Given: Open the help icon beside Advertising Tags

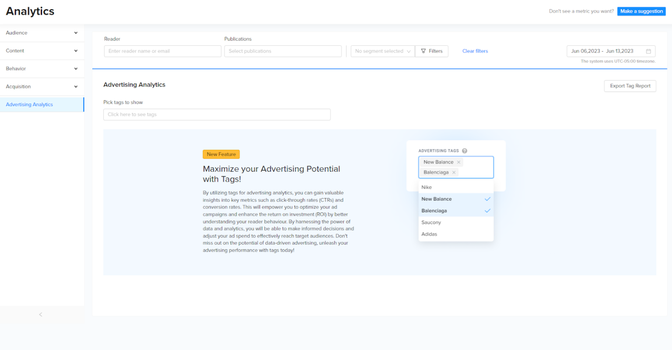Looking at the screenshot, I should click(x=465, y=151).
